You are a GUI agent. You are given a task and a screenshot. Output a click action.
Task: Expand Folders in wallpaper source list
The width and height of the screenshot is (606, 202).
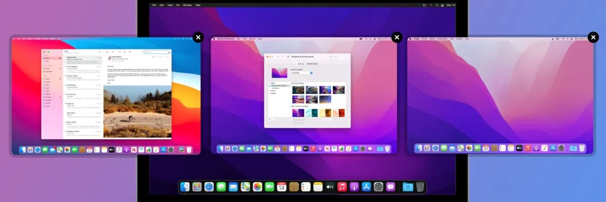(x=273, y=93)
